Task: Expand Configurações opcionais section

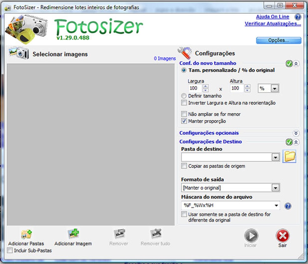Action: pos(296,133)
